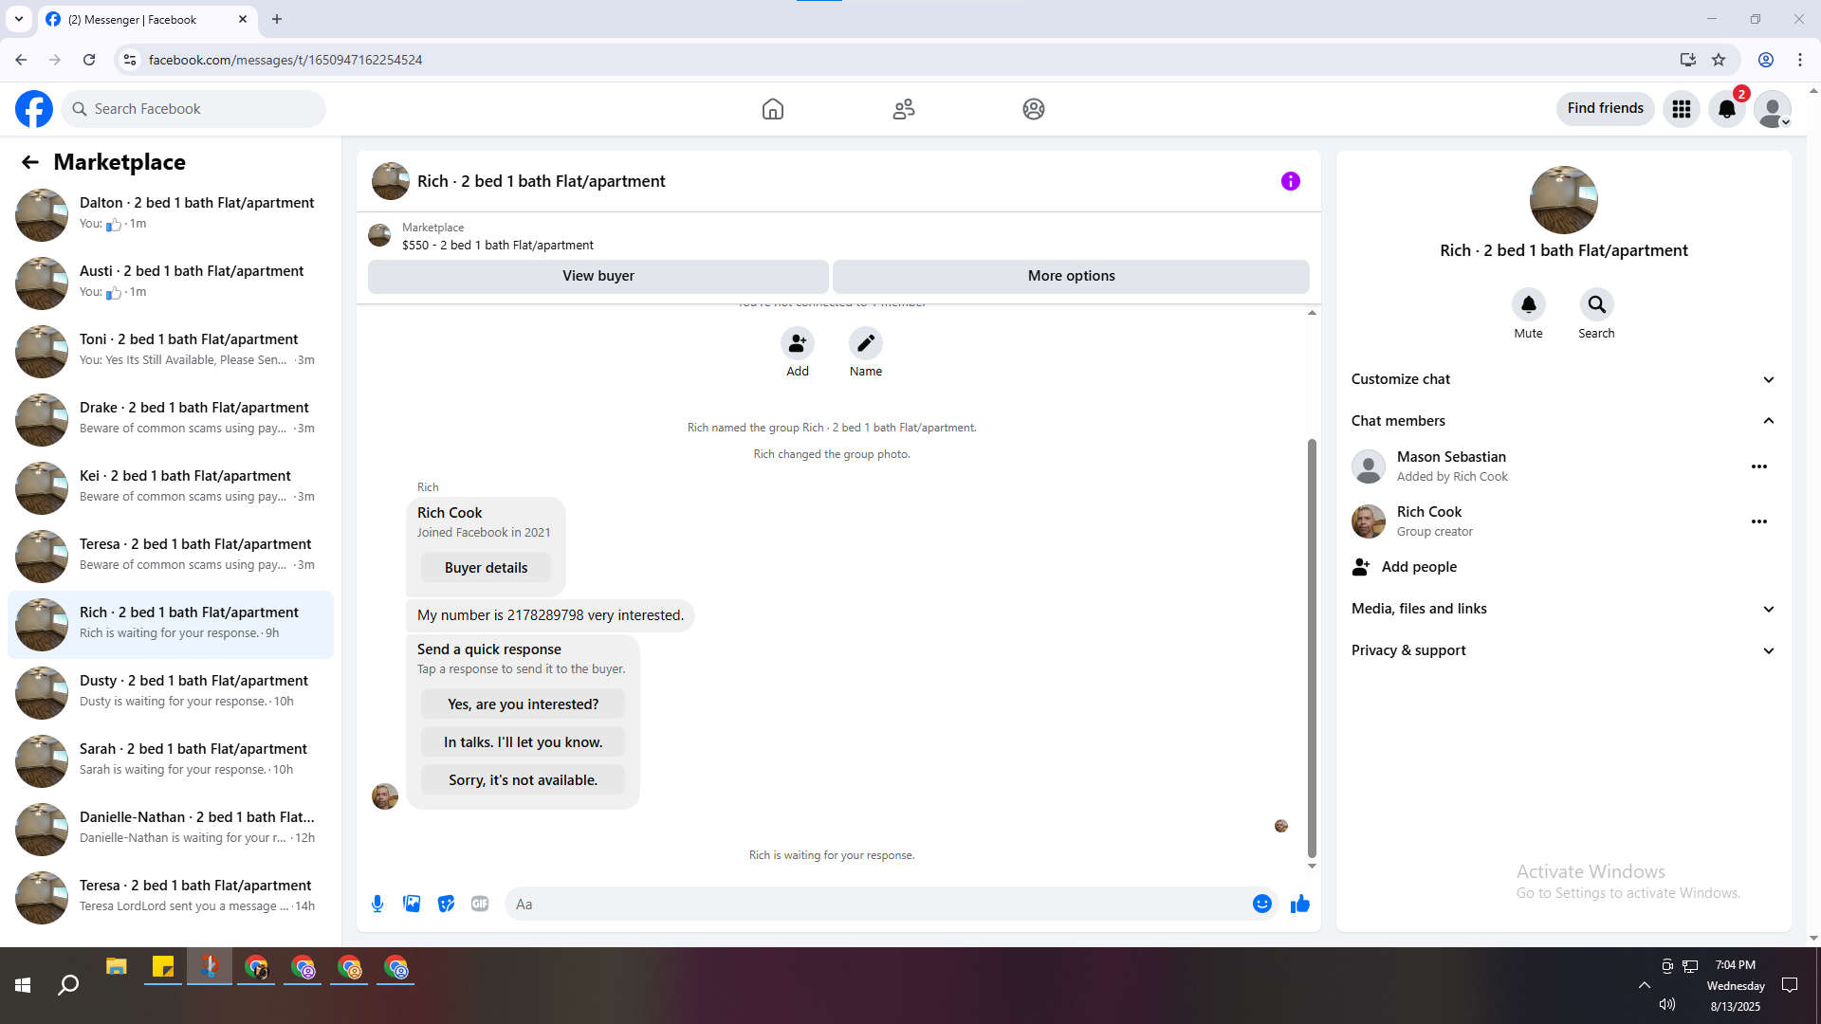Go to Facebook Home tab
The width and height of the screenshot is (1821, 1024).
coord(772,109)
